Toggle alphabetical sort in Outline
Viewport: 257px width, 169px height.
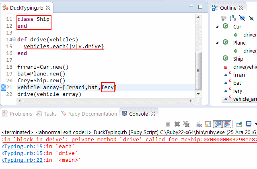click(x=233, y=18)
